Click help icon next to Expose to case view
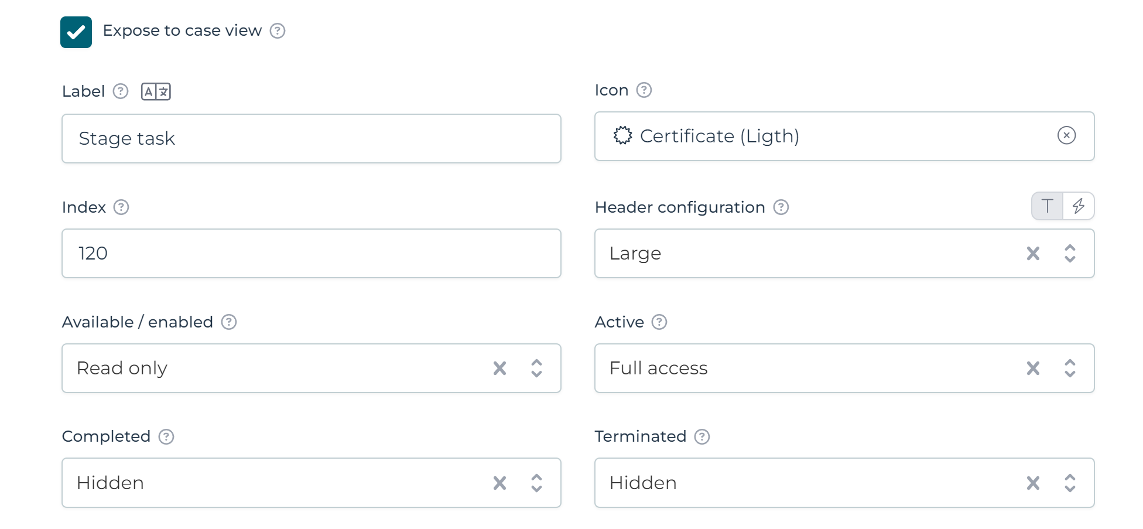1143x529 pixels. (278, 31)
